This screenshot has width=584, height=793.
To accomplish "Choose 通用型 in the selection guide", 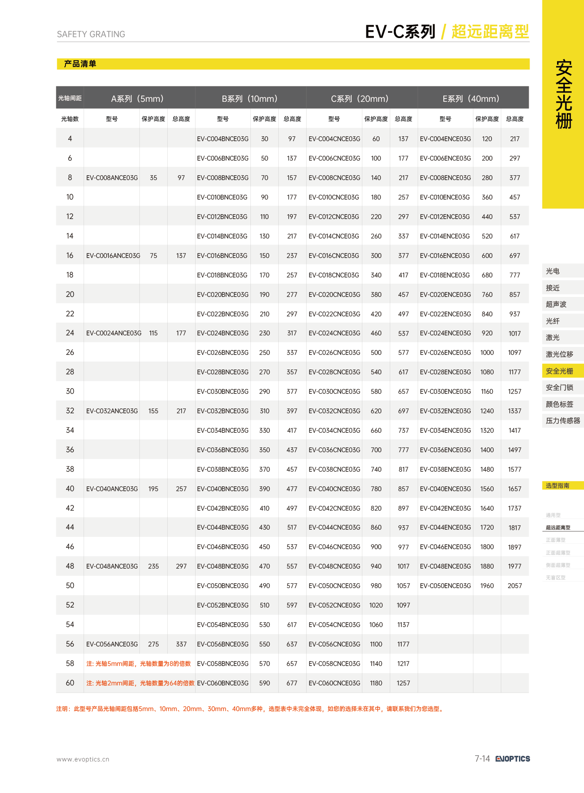I will pyautogui.click(x=553, y=515).
